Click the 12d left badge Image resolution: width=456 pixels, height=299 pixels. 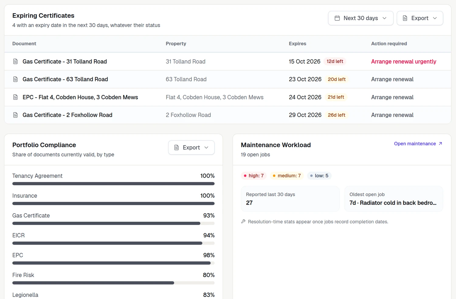[335, 61]
